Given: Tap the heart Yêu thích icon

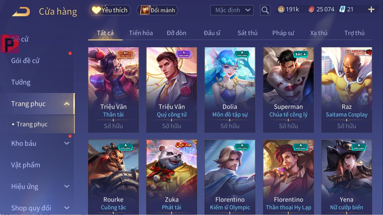Looking at the screenshot, I should [x=96, y=10].
